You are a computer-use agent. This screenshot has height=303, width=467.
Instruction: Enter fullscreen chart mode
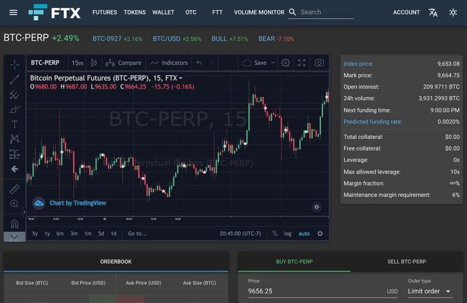click(301, 63)
